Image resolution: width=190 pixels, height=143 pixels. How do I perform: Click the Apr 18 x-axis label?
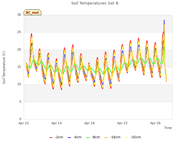tap(89, 123)
